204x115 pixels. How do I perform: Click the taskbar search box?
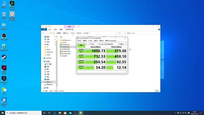23,113
